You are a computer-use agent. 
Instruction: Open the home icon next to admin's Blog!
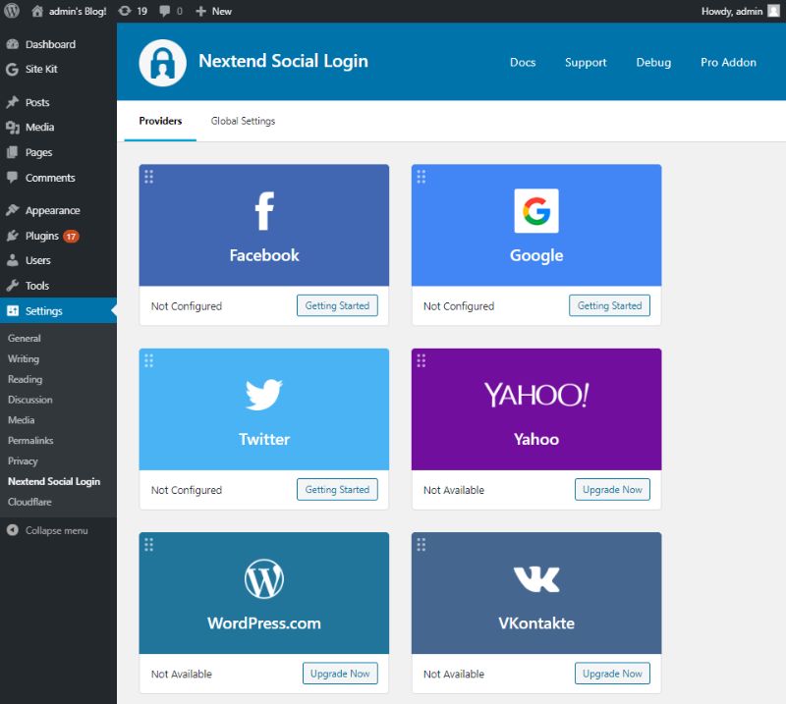tap(37, 11)
